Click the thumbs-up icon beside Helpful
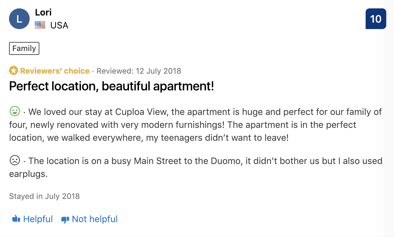The image size is (394, 237). pos(16,219)
